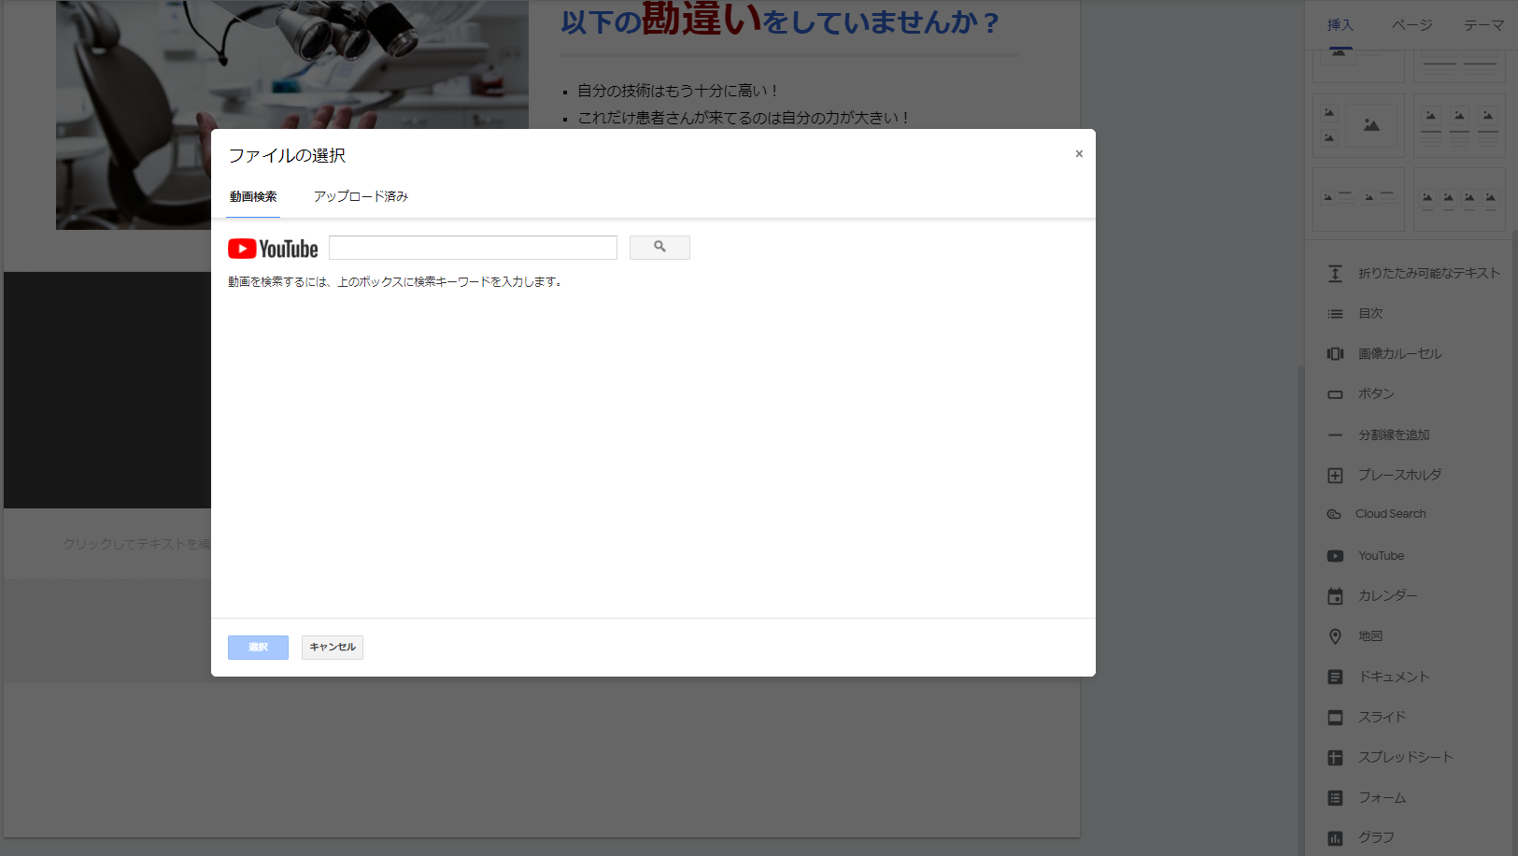Click the 地図 map pin icon
This screenshot has height=856, width=1518.
coord(1335,636)
